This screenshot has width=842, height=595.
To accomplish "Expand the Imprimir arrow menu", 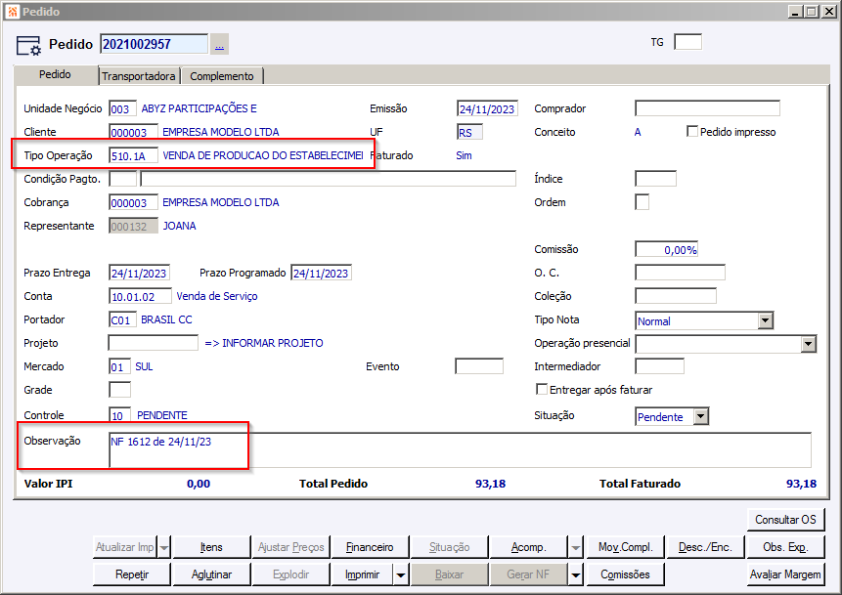I will (x=401, y=574).
